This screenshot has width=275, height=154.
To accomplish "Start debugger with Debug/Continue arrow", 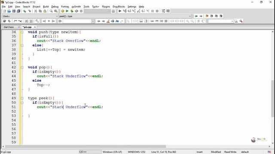I will pyautogui.click(x=120, y=11).
